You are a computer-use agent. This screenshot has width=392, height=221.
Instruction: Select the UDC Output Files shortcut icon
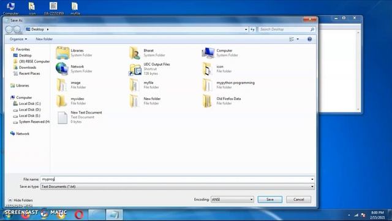(135, 69)
